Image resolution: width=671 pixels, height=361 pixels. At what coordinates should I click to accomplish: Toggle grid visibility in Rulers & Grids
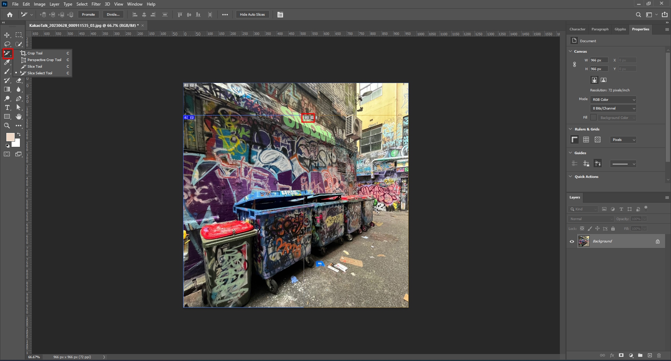pos(586,140)
